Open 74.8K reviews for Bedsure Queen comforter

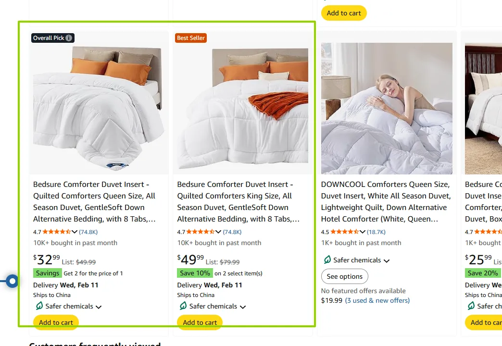click(x=88, y=232)
